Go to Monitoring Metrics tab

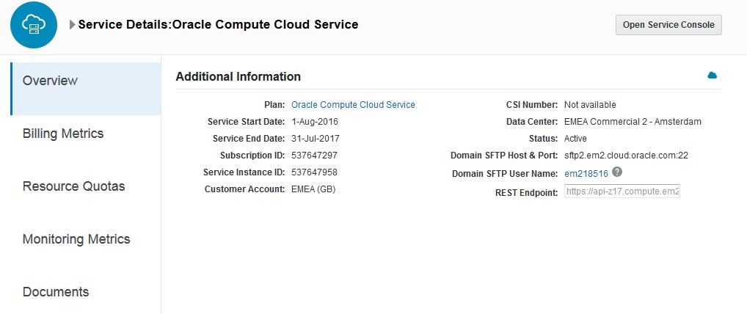[x=86, y=239]
